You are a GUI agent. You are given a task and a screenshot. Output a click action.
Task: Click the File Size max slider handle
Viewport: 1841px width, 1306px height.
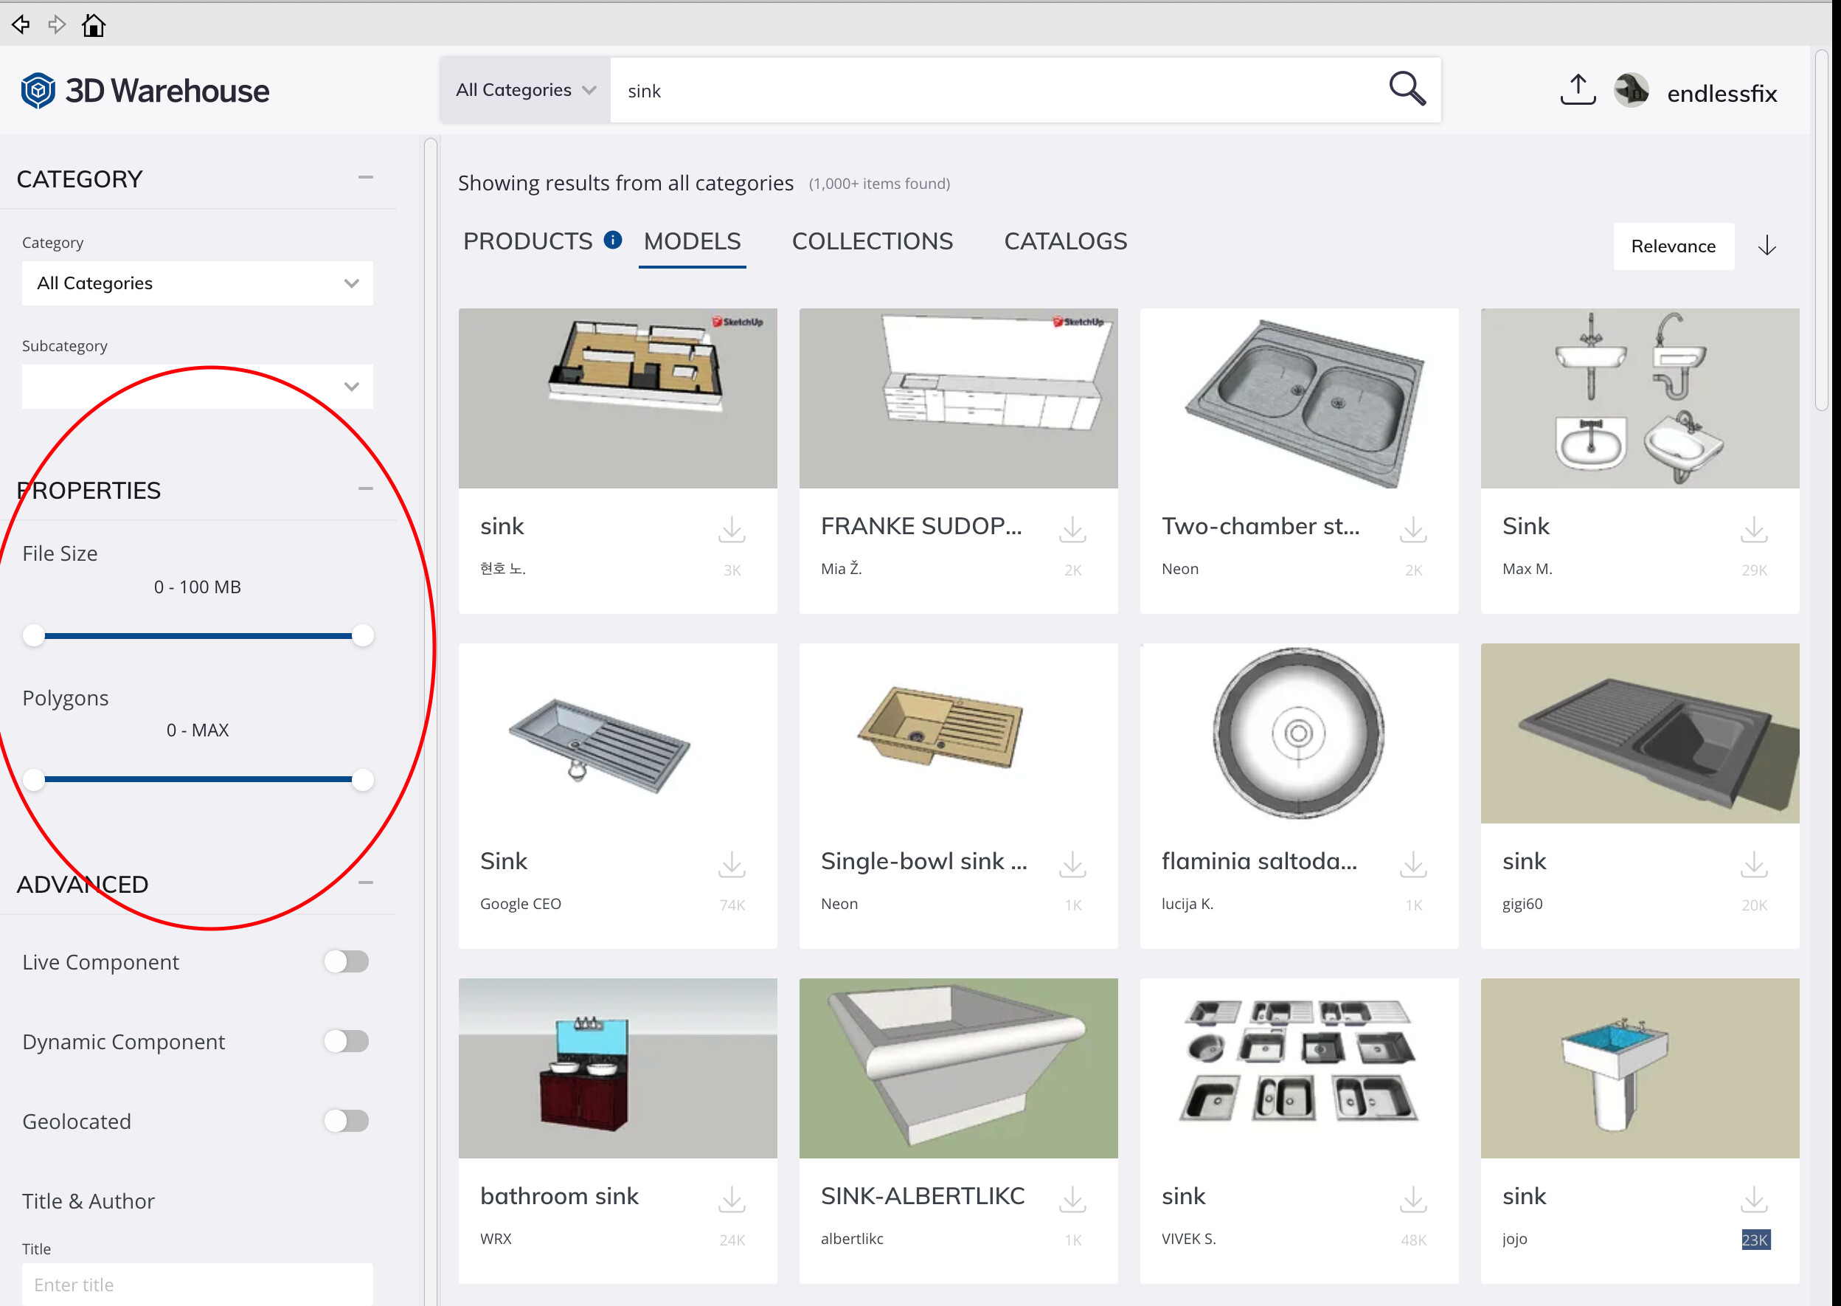pyautogui.click(x=363, y=635)
